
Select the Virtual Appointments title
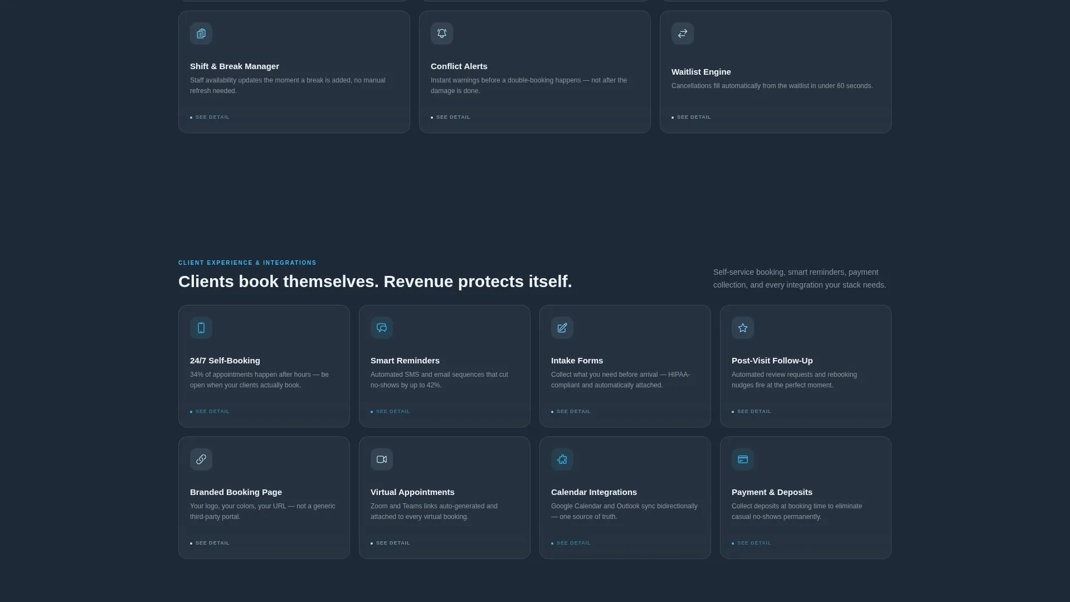[412, 492]
